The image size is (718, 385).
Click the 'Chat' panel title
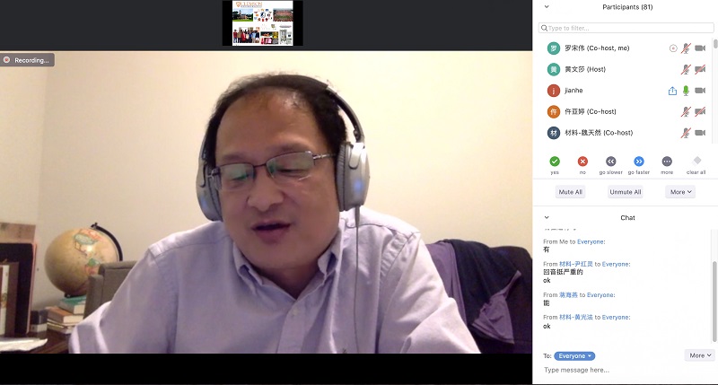(x=627, y=217)
